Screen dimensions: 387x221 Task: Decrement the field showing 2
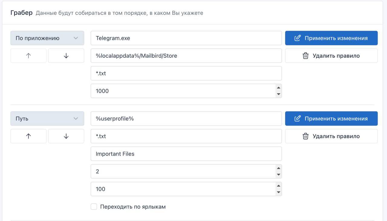(278, 175)
